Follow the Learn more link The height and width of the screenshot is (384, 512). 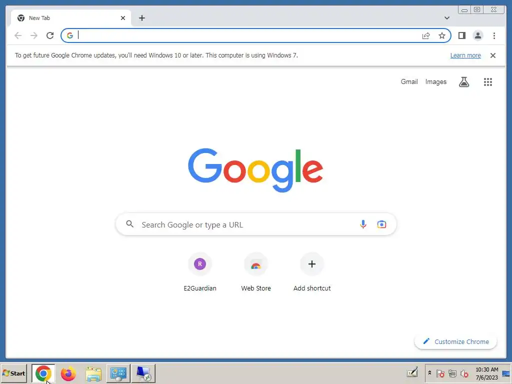pyautogui.click(x=465, y=55)
